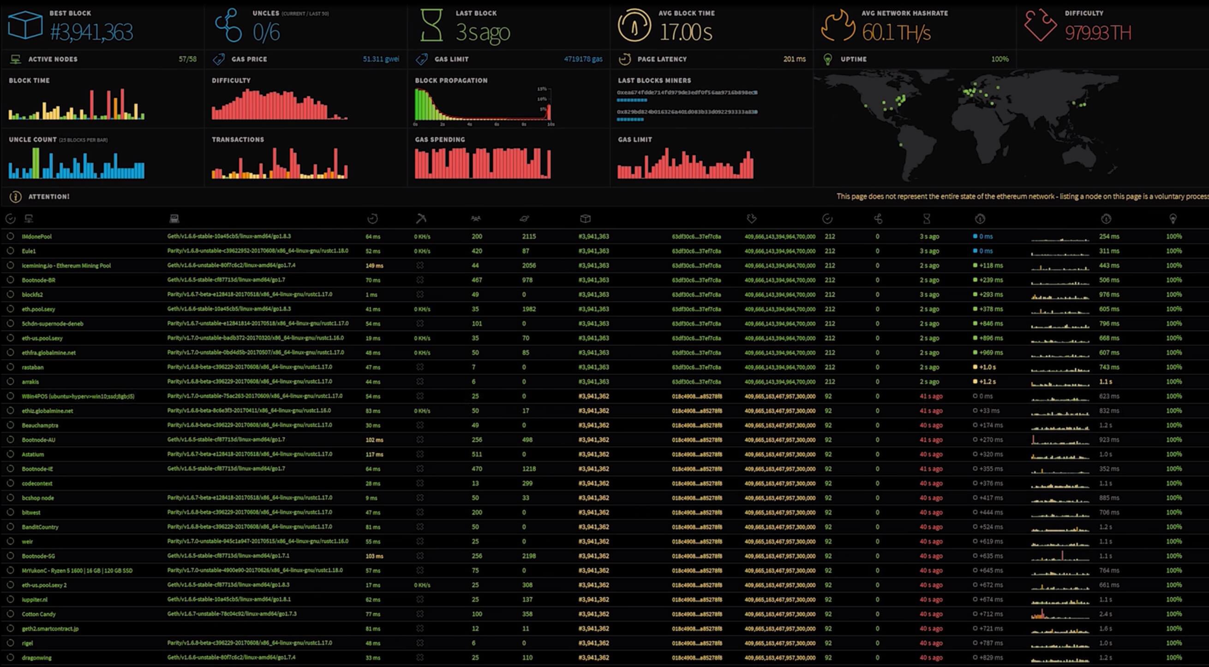The width and height of the screenshot is (1209, 667).
Task: Sort by the node type column icon
Action: [x=174, y=219]
